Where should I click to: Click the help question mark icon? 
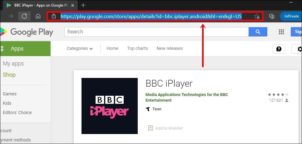click(x=279, y=49)
